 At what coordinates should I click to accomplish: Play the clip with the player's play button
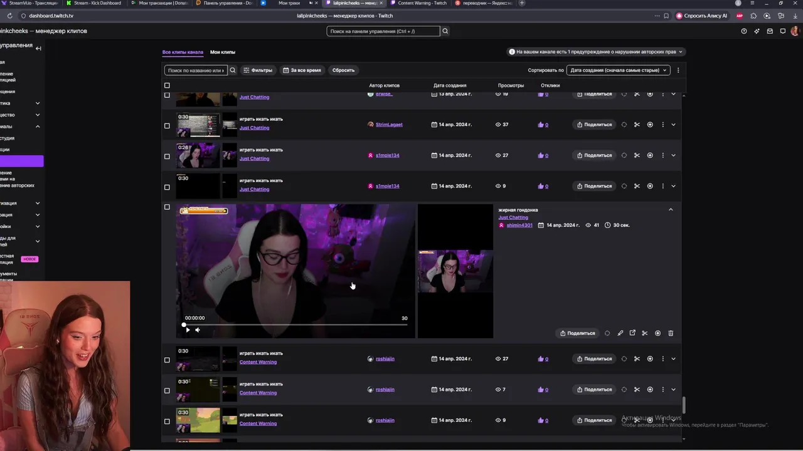click(x=188, y=330)
